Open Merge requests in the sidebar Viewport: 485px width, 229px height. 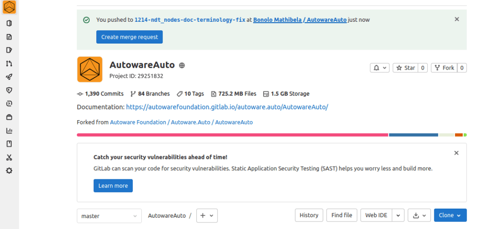9,63
